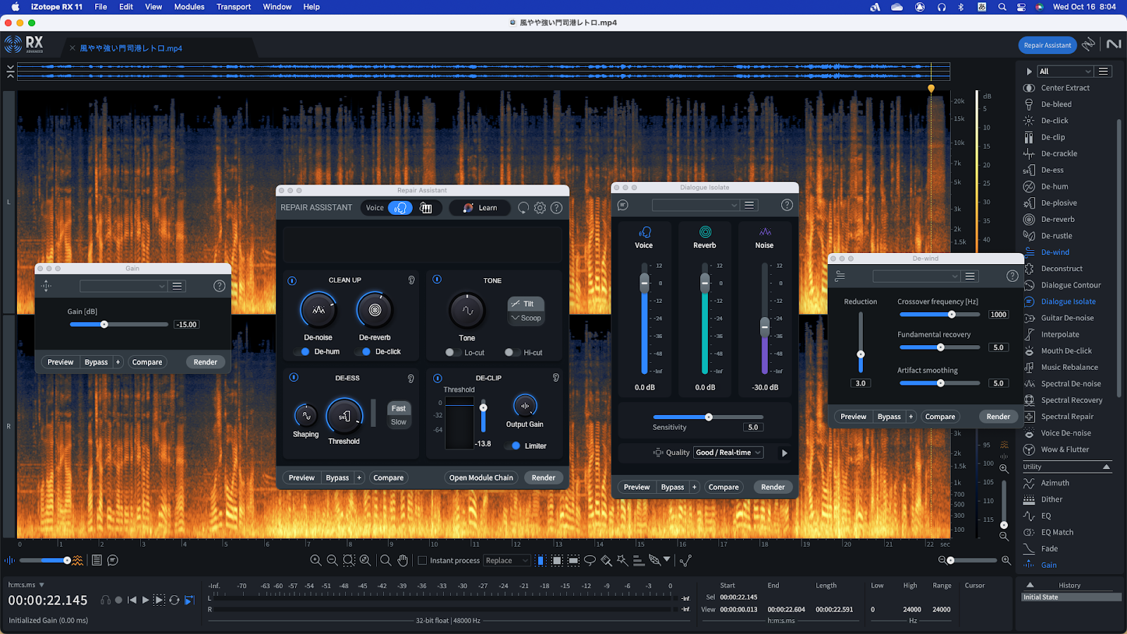The width and height of the screenshot is (1127, 634).
Task: Open the EQ Match utility
Action: [x=1057, y=533]
